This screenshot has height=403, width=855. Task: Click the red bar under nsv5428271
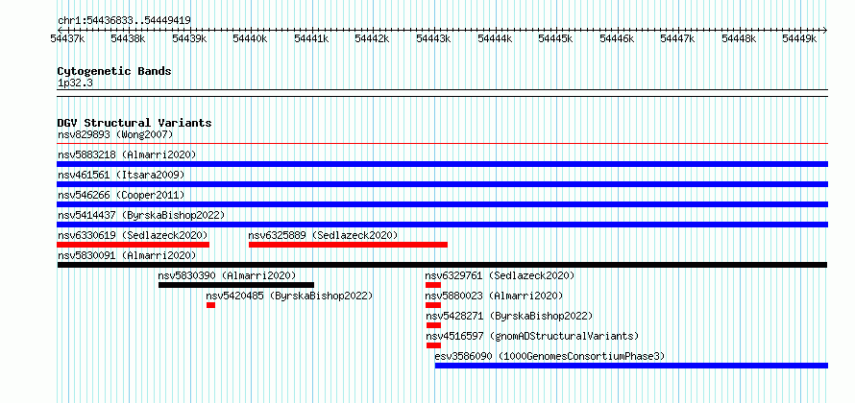tap(433, 325)
